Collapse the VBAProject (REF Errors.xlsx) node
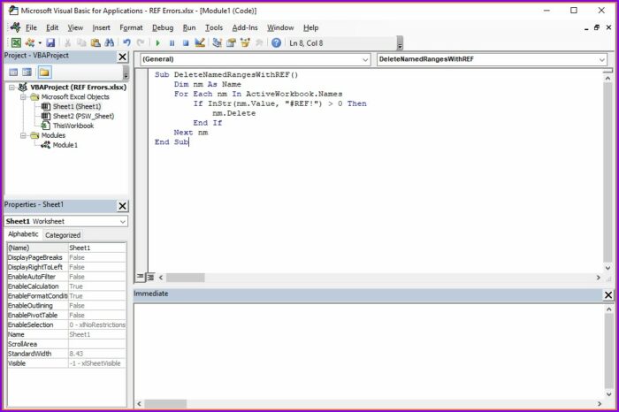This screenshot has width=619, height=412. point(12,88)
